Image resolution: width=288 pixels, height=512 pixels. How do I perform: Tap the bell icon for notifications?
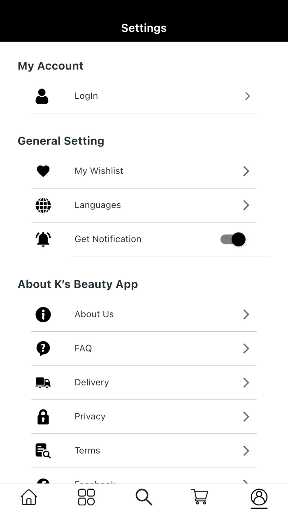pyautogui.click(x=43, y=239)
